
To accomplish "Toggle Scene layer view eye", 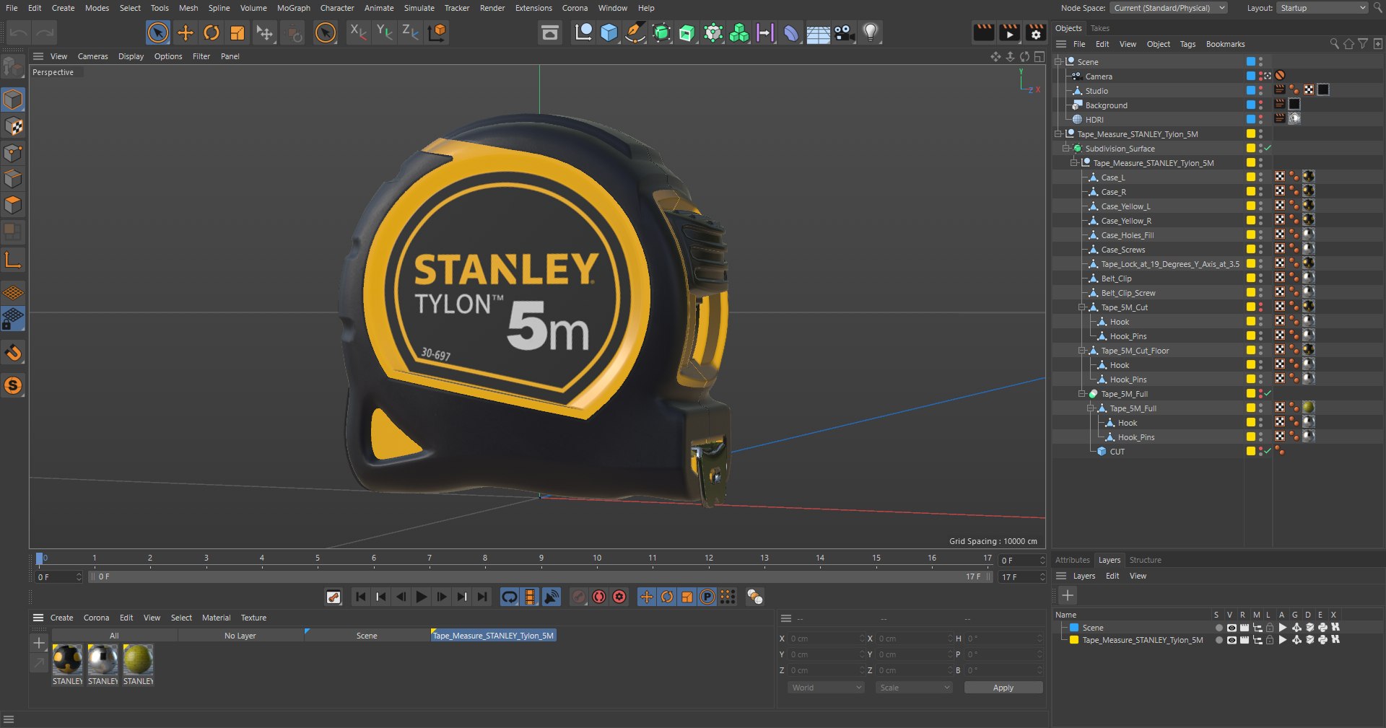I will pyautogui.click(x=1232, y=628).
